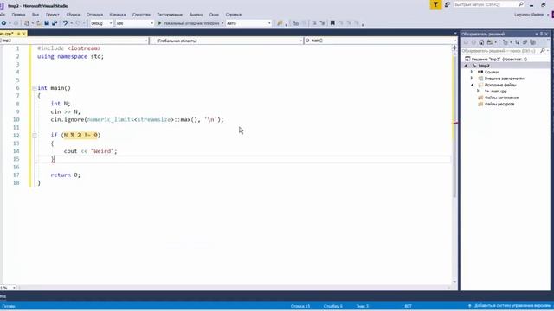This screenshot has width=554, height=311.
Task: Open the Тестирование (Test) menu
Action: tap(170, 15)
